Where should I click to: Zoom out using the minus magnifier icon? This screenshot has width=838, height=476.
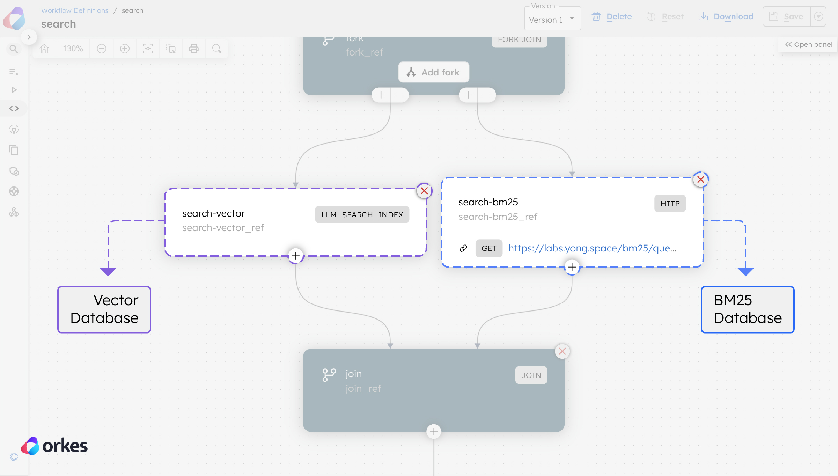(x=101, y=49)
